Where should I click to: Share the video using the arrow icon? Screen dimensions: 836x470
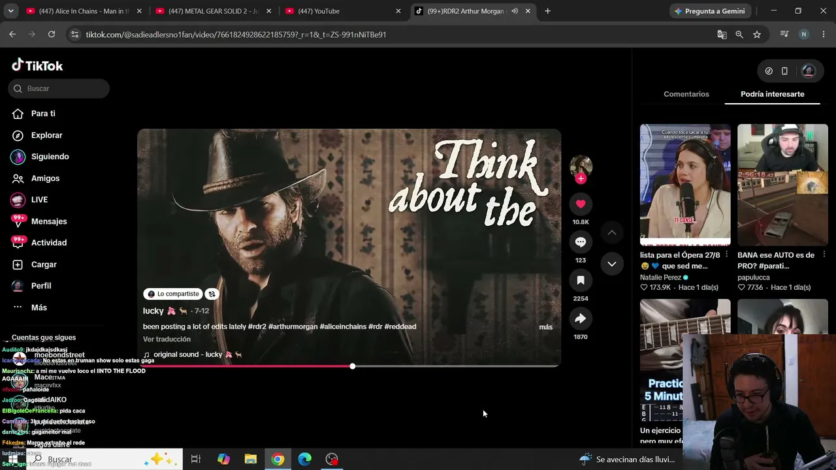click(581, 319)
